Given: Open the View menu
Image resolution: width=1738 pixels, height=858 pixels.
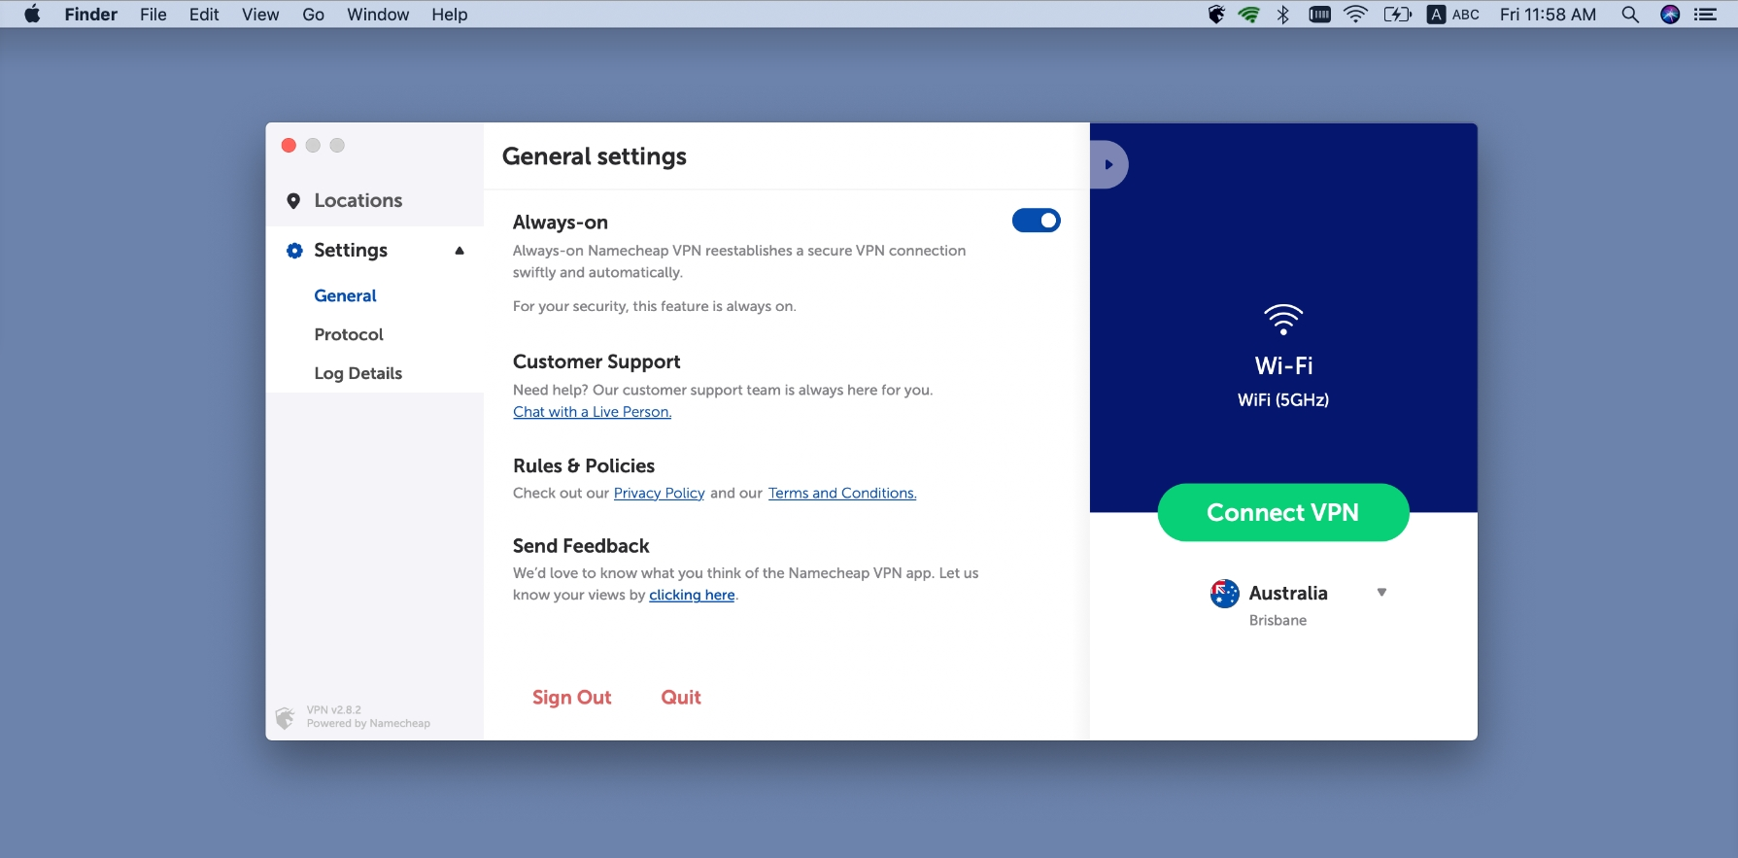Looking at the screenshot, I should pyautogui.click(x=260, y=15).
